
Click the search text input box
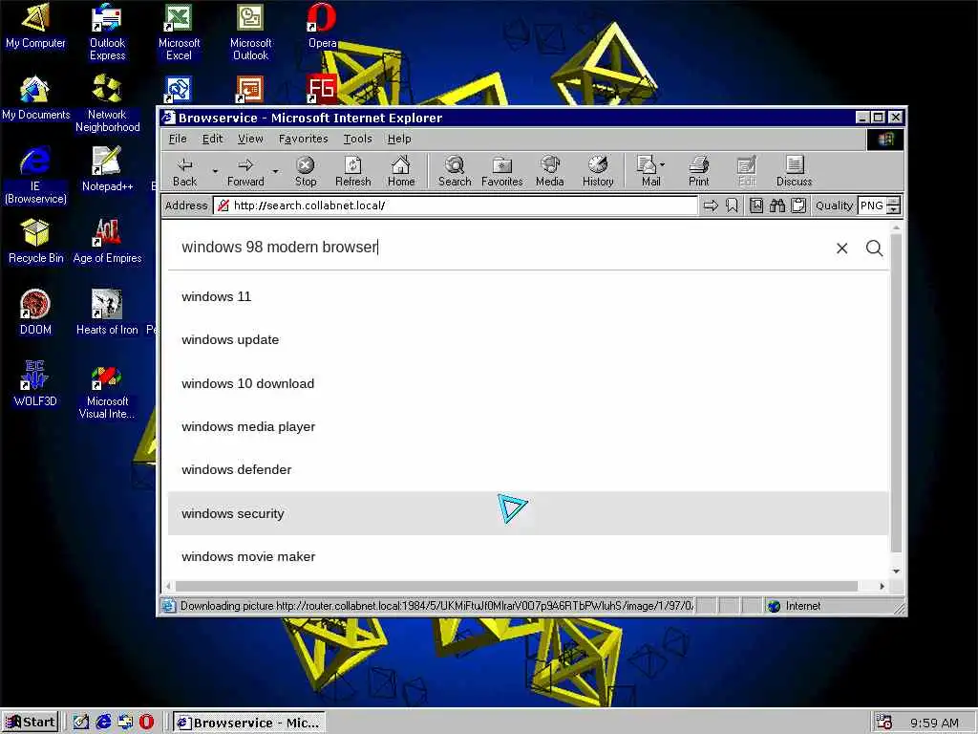point(499,248)
